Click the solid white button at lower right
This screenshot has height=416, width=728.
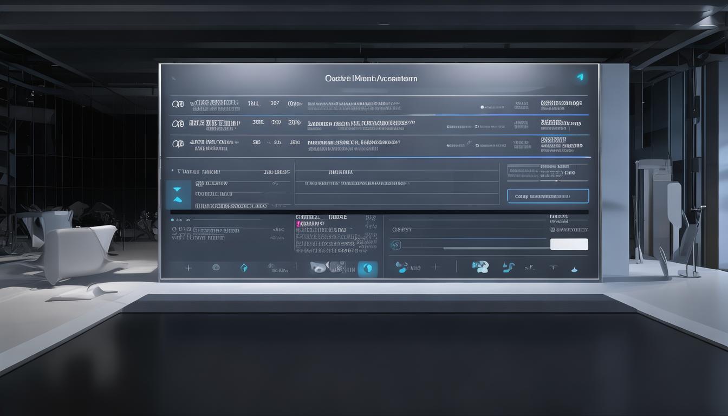(569, 244)
